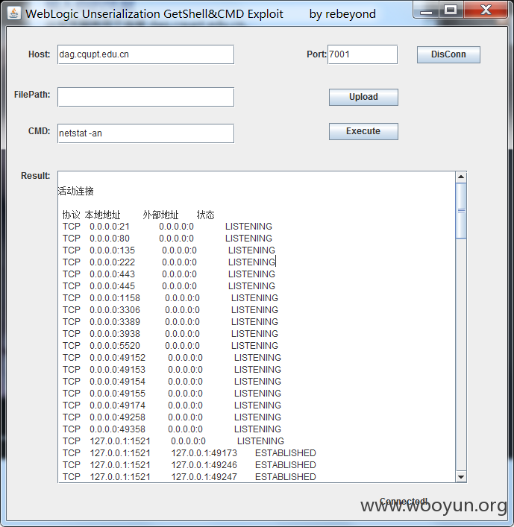This screenshot has width=514, height=527.
Task: Click the row with 0.0.0.0:3938
Action: click(x=170, y=334)
